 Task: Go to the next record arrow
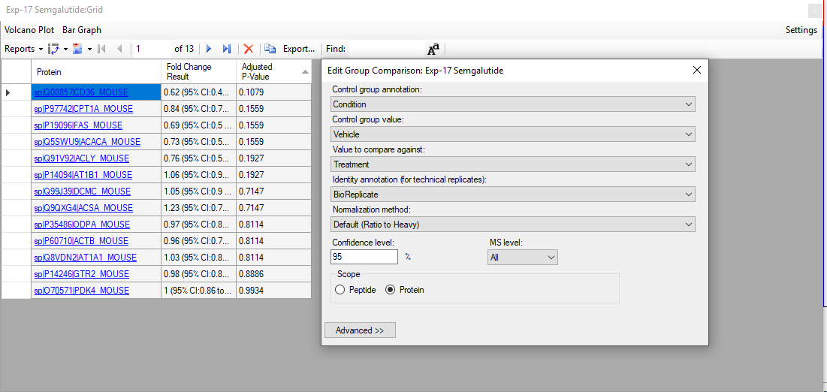coord(209,49)
